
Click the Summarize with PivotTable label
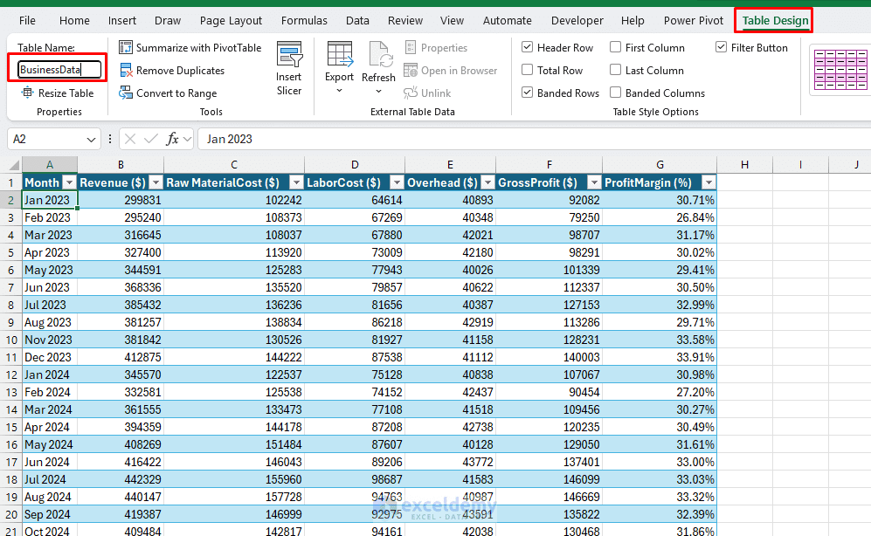click(199, 48)
